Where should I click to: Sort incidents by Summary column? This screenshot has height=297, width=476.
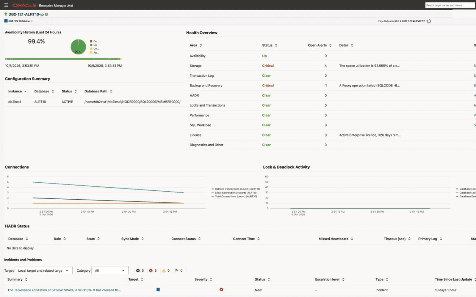(x=26, y=279)
